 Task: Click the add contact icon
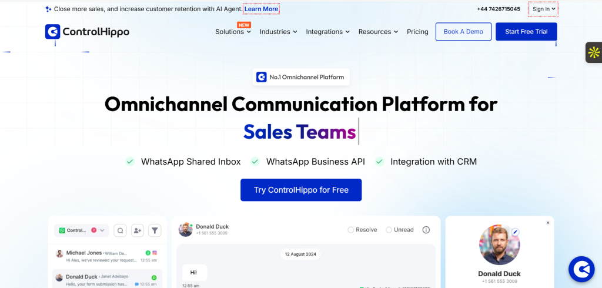[138, 230]
